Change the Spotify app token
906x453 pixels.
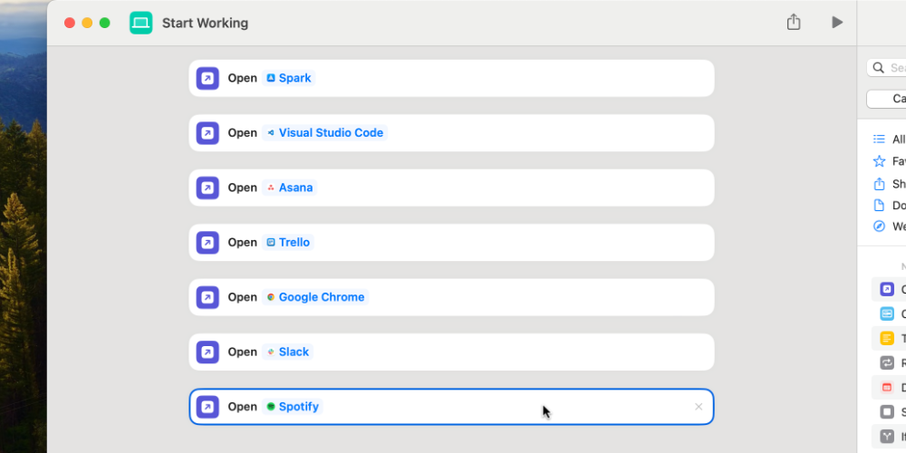[293, 407]
